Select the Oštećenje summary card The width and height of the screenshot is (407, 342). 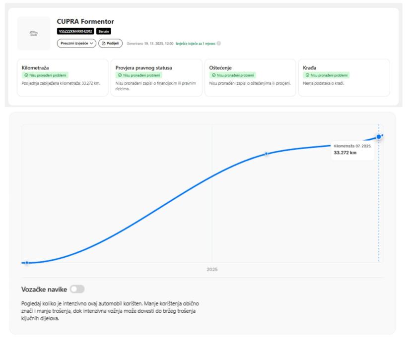pos(250,77)
